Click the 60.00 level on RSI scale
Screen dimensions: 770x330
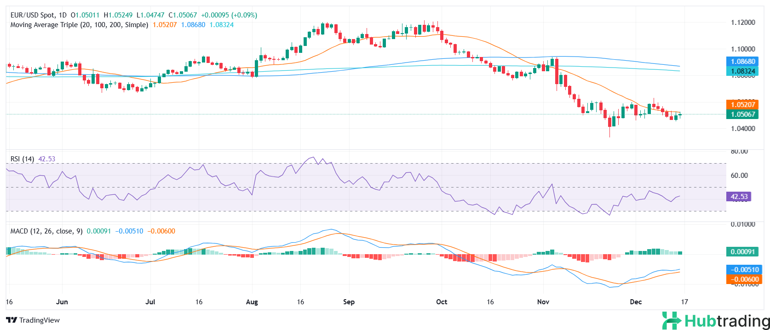739,176
